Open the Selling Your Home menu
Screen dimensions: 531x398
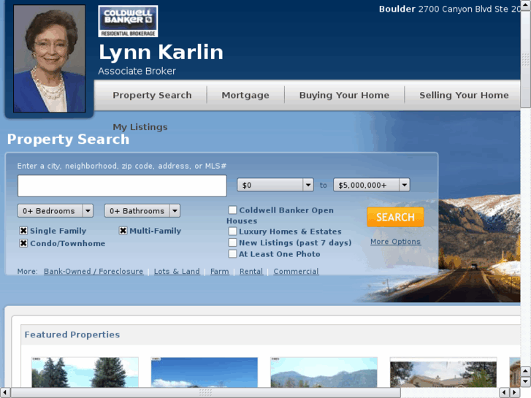tap(464, 95)
